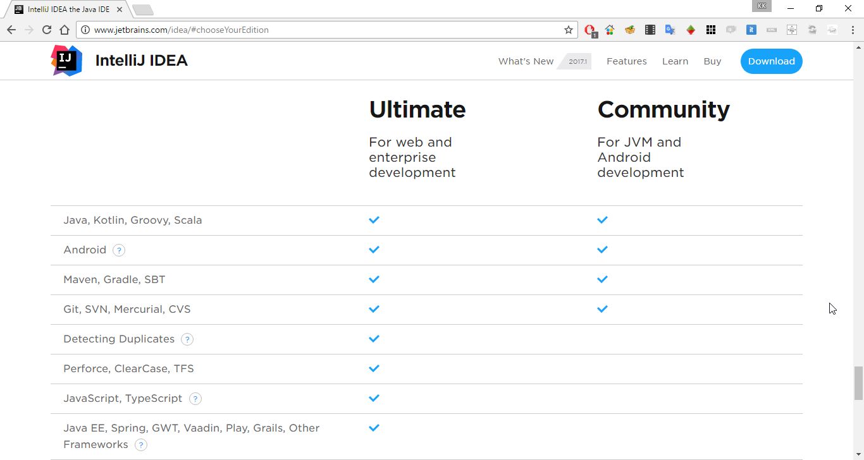Focus the address bar URL field
The height and width of the screenshot is (460, 864).
(326, 30)
